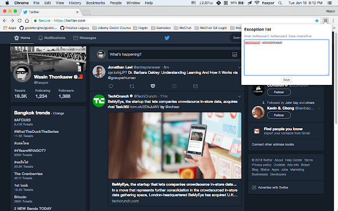The image size is (338, 211).
Task: Click the Twitter bird logo in header
Action: click(x=167, y=38)
